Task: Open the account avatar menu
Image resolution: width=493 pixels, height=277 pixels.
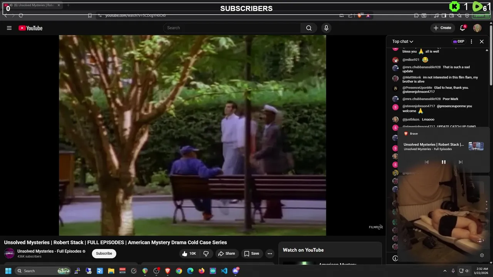Action: click(x=477, y=28)
